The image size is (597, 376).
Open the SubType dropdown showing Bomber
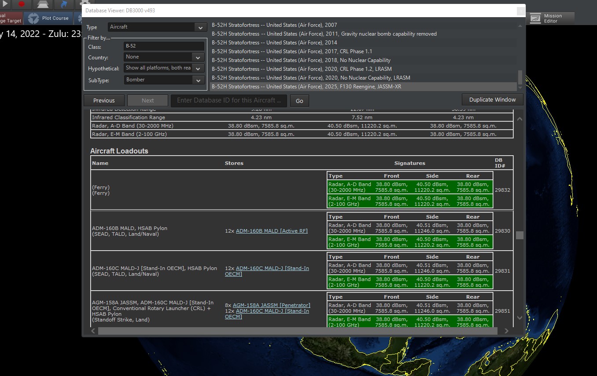(164, 80)
